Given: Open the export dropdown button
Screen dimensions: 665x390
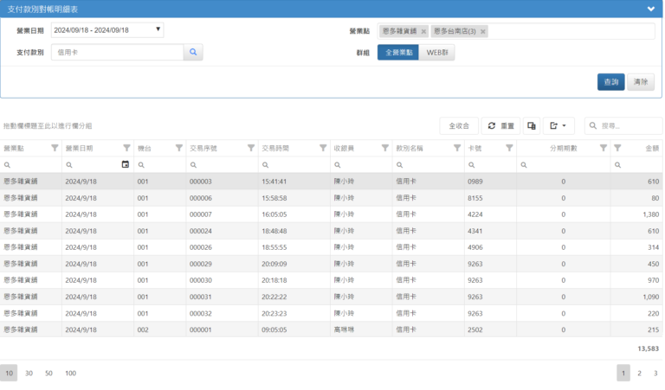Looking at the screenshot, I should [558, 125].
